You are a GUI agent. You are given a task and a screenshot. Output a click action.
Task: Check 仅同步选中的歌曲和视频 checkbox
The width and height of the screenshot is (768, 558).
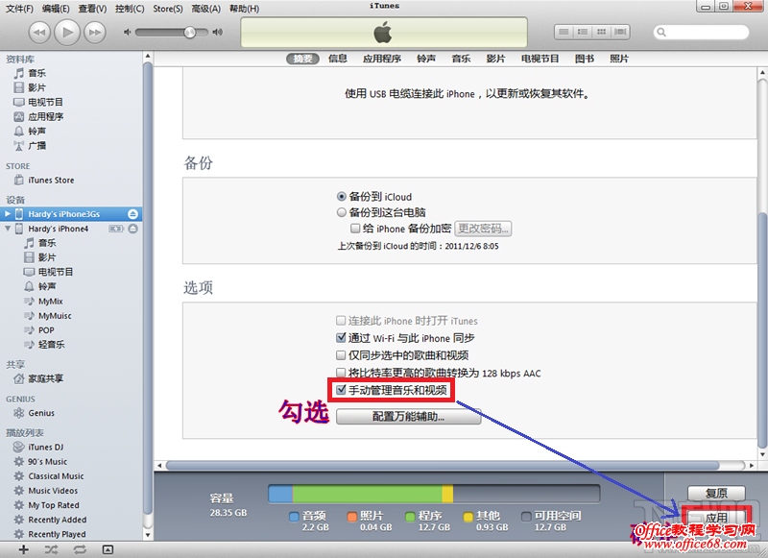pos(341,355)
